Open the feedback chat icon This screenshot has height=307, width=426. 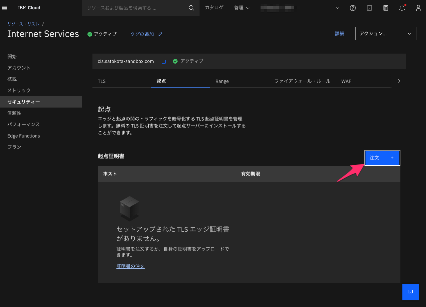(x=410, y=292)
